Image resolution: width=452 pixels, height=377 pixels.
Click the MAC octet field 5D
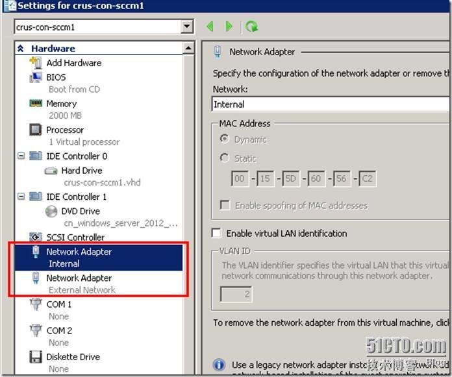point(290,178)
